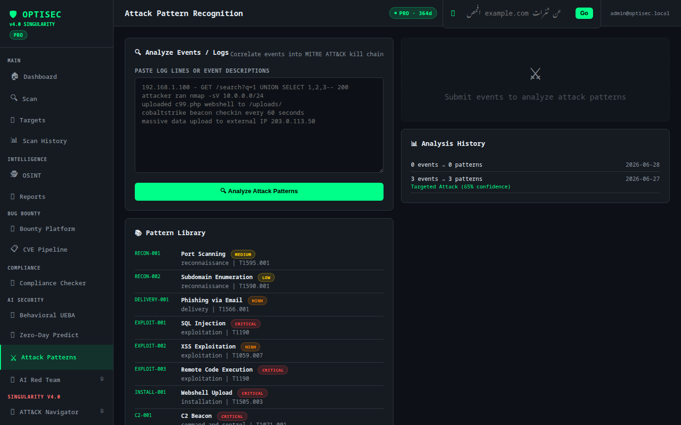The image size is (681, 425).
Task: Open the Targets page
Action: click(57, 120)
